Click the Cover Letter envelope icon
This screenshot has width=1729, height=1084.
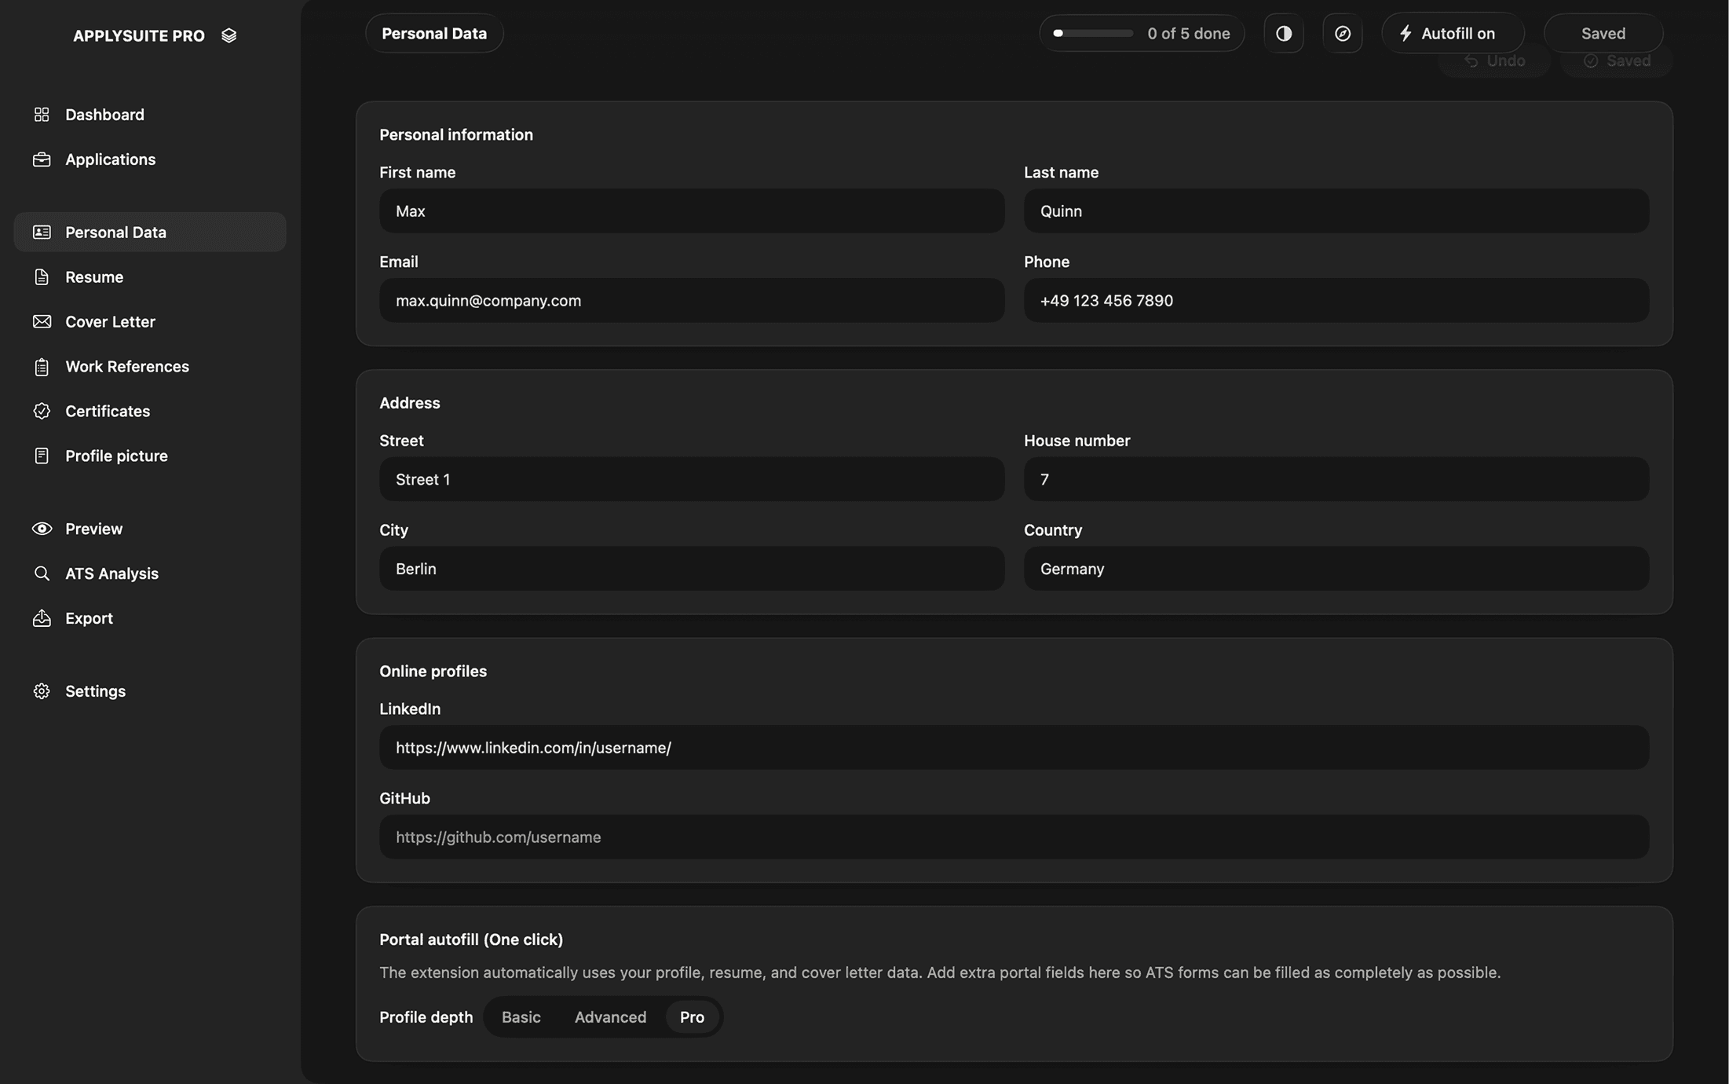[42, 322]
